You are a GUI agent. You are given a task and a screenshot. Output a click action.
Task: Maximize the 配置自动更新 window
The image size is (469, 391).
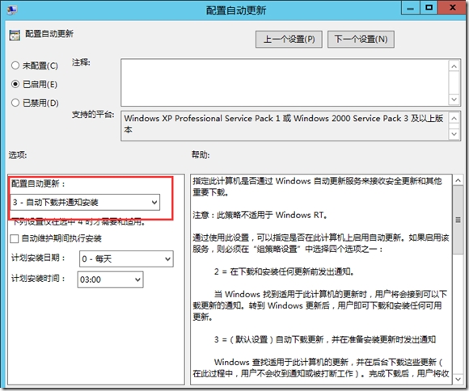click(429, 8)
